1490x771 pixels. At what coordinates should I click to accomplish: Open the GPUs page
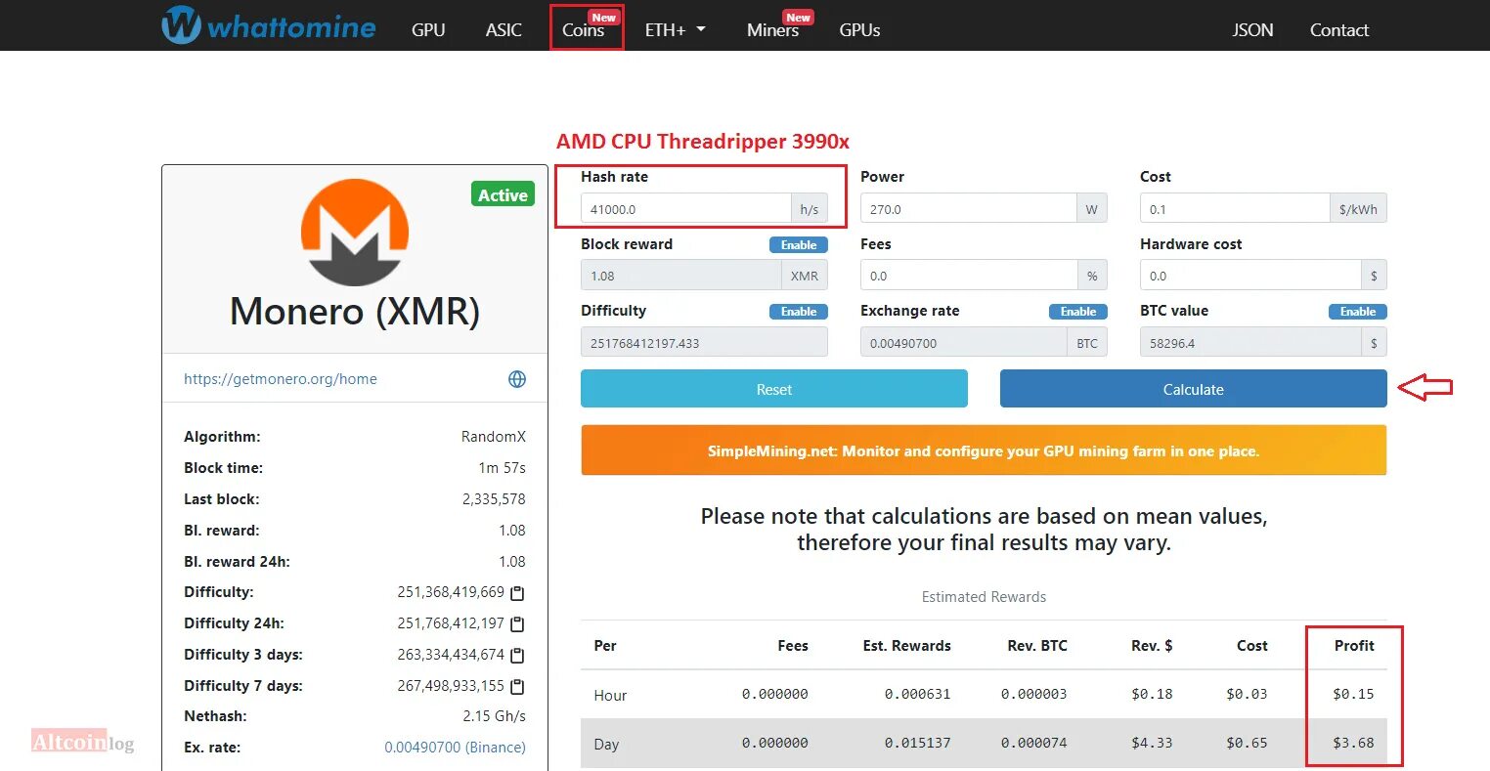tap(859, 30)
